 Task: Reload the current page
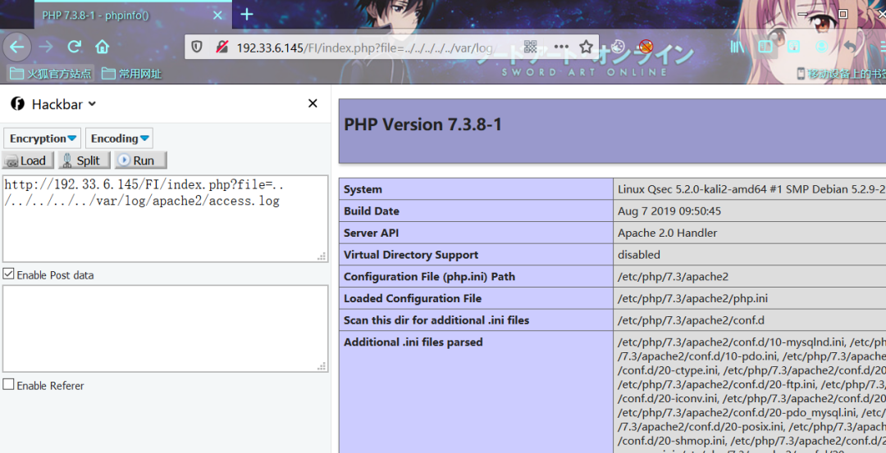tap(74, 47)
